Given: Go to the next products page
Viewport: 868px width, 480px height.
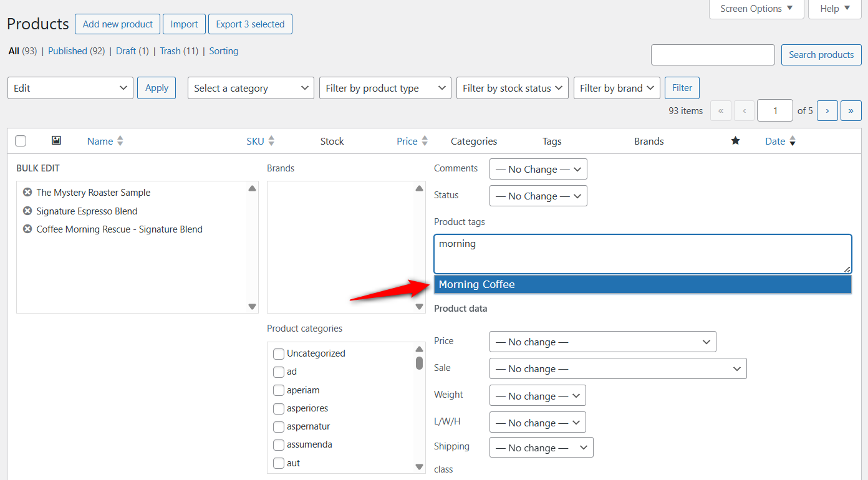Looking at the screenshot, I should tap(827, 110).
